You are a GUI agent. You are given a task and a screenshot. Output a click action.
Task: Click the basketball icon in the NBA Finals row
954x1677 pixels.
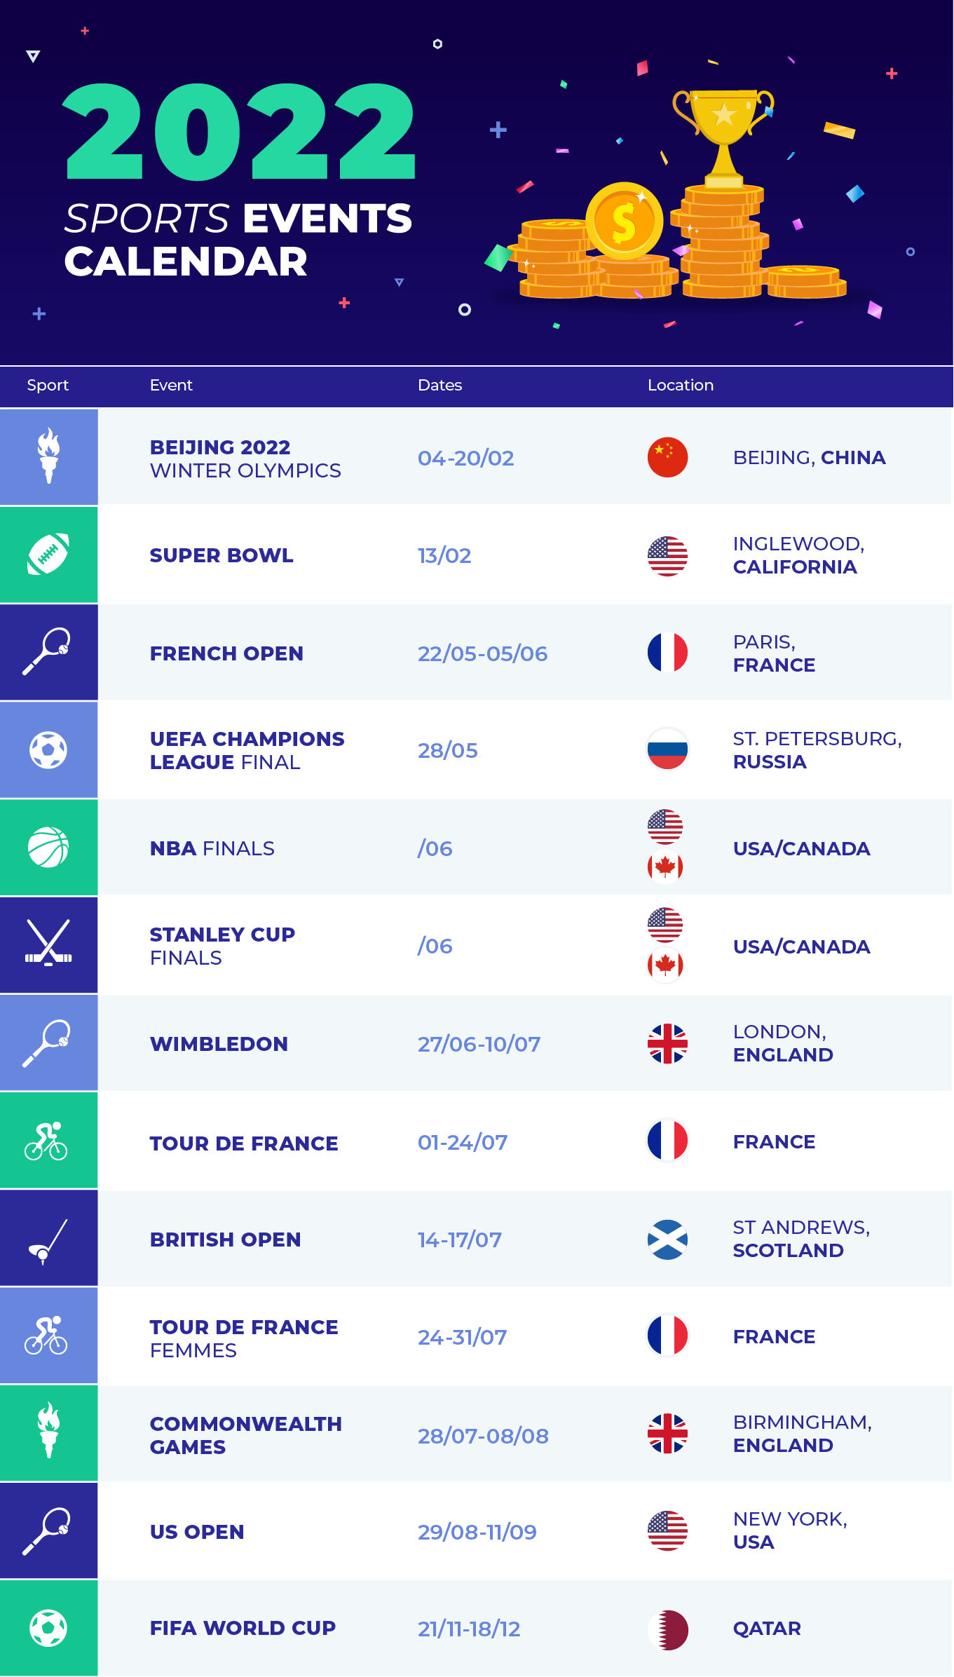pyautogui.click(x=48, y=847)
